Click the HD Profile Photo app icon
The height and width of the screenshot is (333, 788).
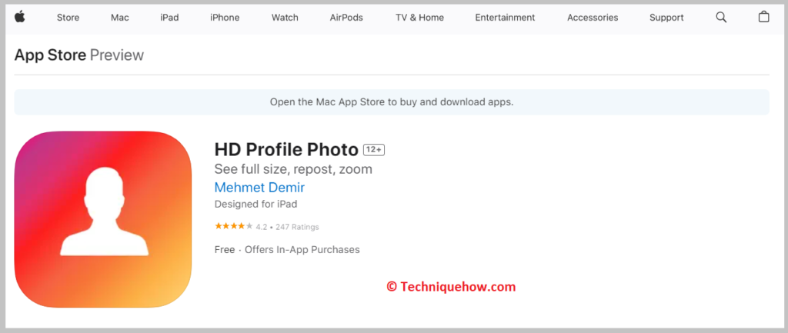coord(103,219)
